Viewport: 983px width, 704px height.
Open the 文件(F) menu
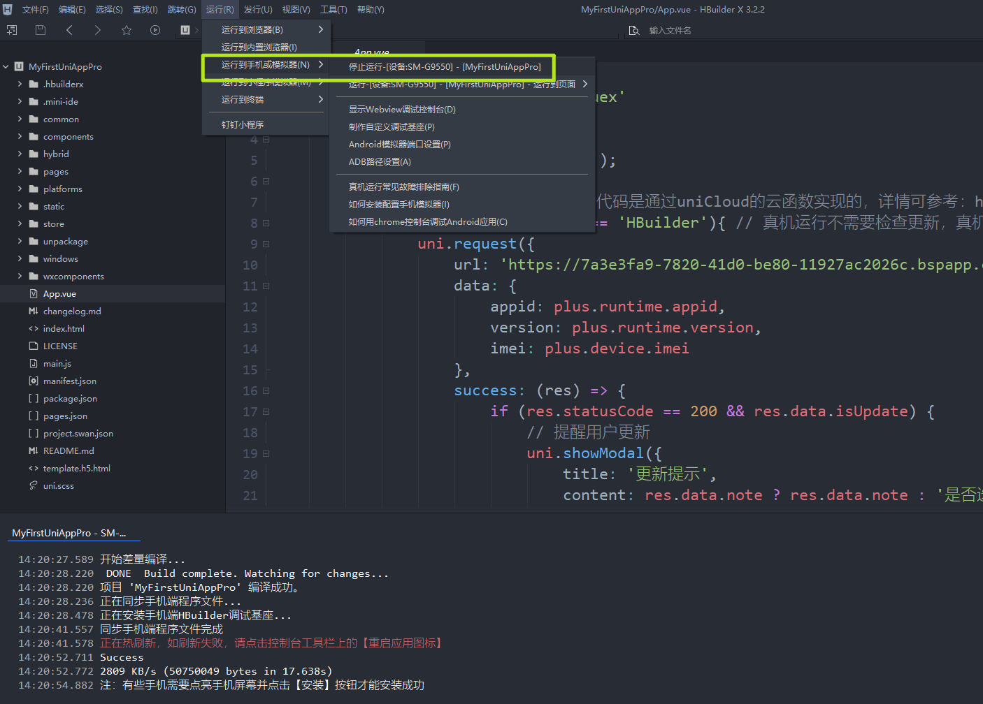(x=35, y=10)
